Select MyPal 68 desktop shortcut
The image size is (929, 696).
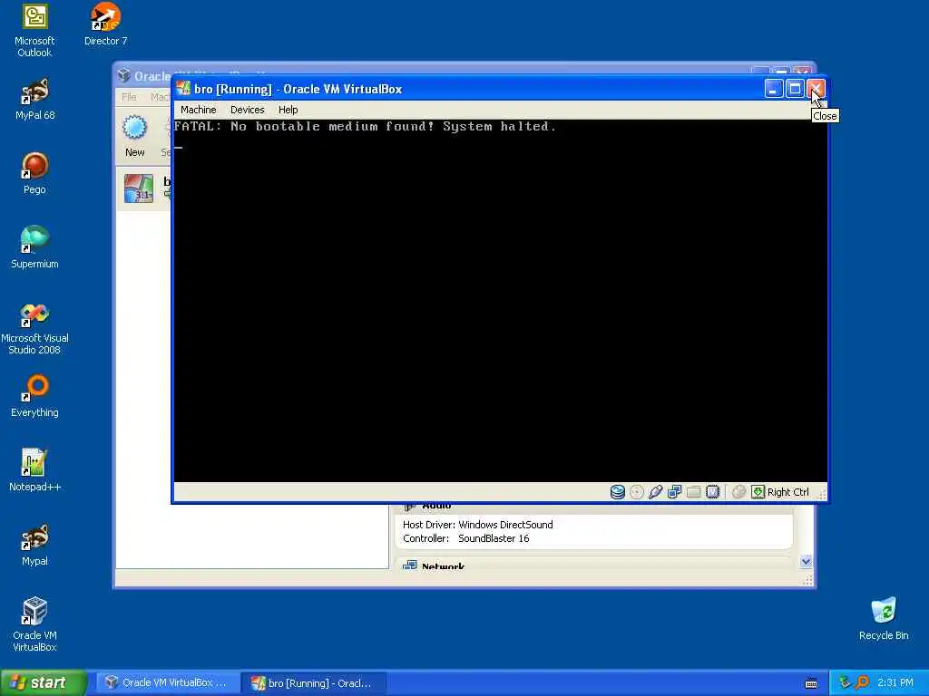35,100
